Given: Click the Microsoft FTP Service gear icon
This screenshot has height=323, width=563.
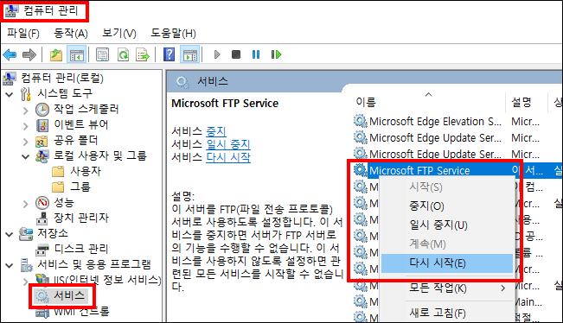Looking at the screenshot, I should 360,170.
